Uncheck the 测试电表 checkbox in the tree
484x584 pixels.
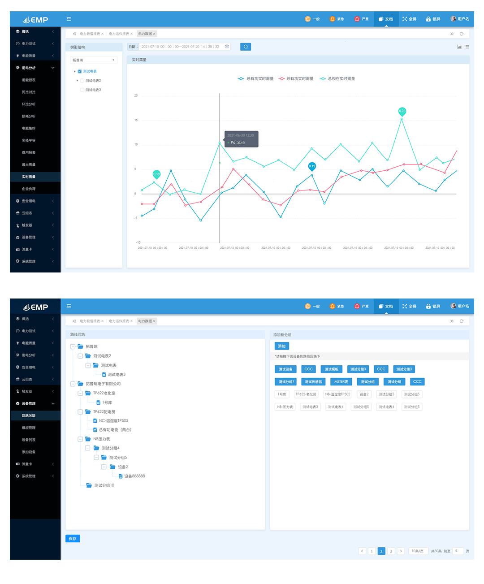point(80,71)
